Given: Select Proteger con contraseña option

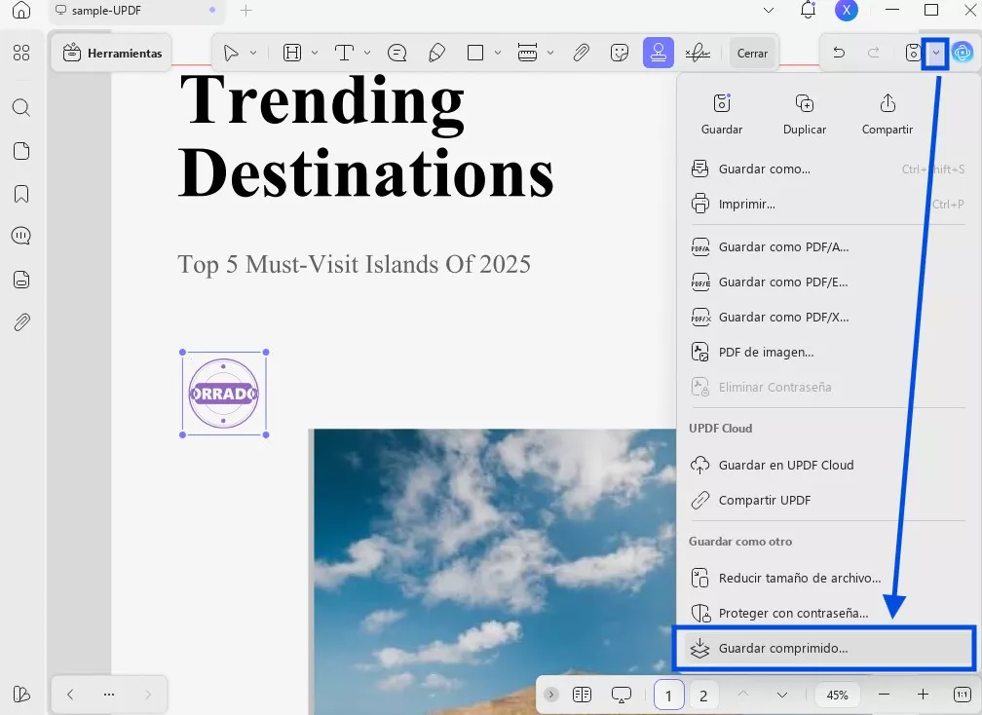Looking at the screenshot, I should click(793, 613).
